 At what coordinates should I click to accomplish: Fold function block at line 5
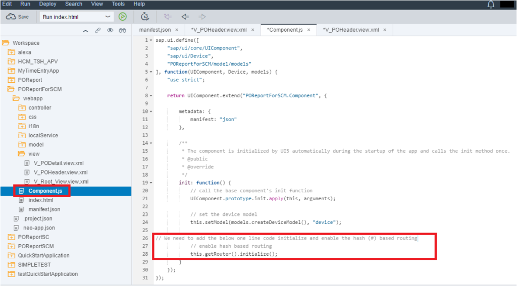point(151,72)
